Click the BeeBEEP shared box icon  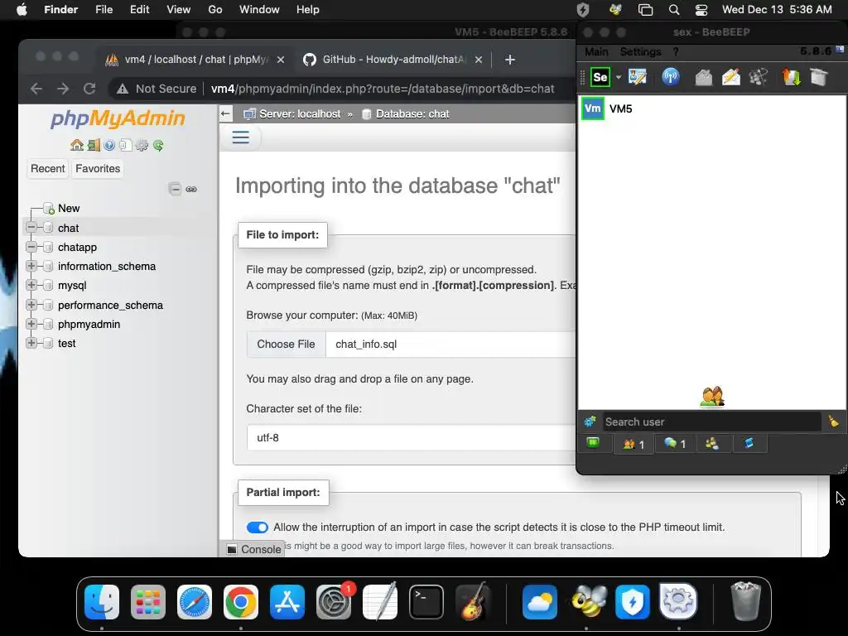click(x=819, y=77)
